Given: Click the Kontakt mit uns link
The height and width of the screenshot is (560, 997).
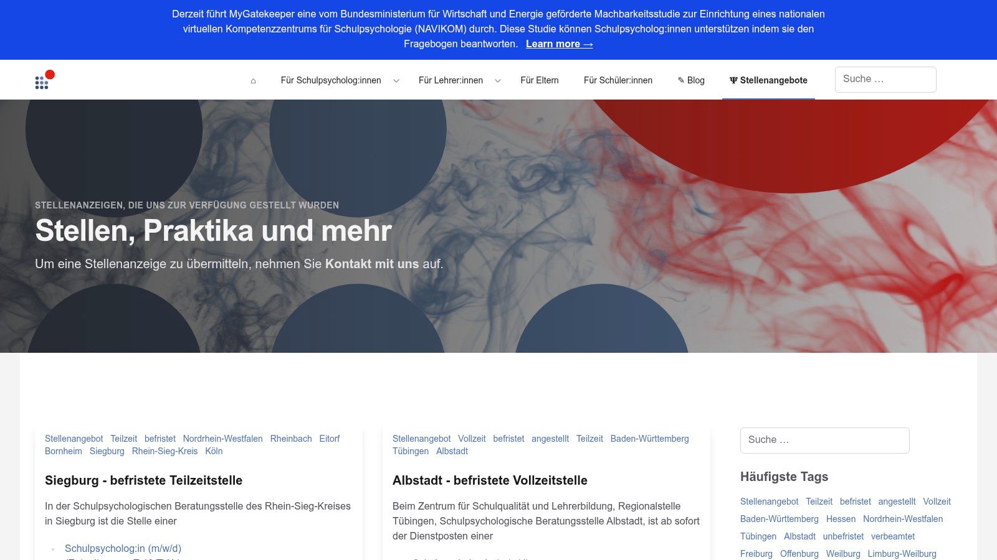Looking at the screenshot, I should pos(372,264).
